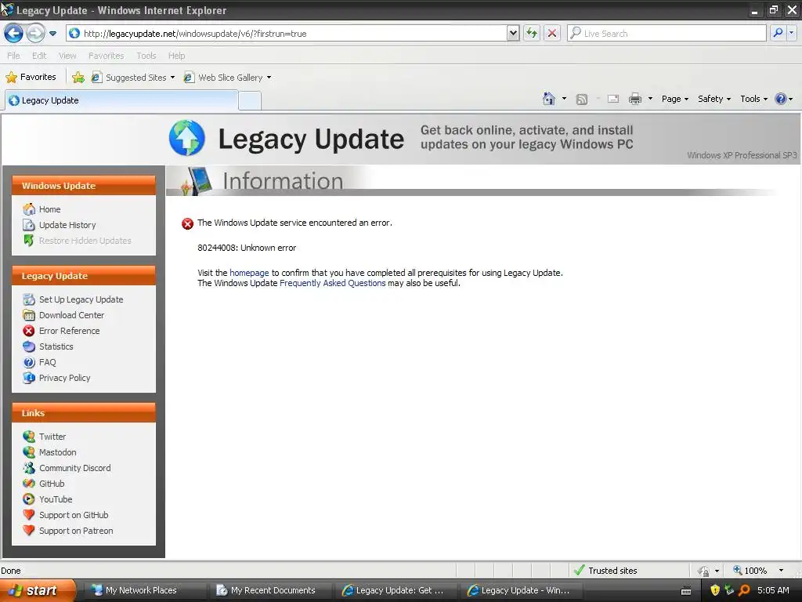Screen dimensions: 802x602
Task: Open Download Center link
Action: point(71,315)
